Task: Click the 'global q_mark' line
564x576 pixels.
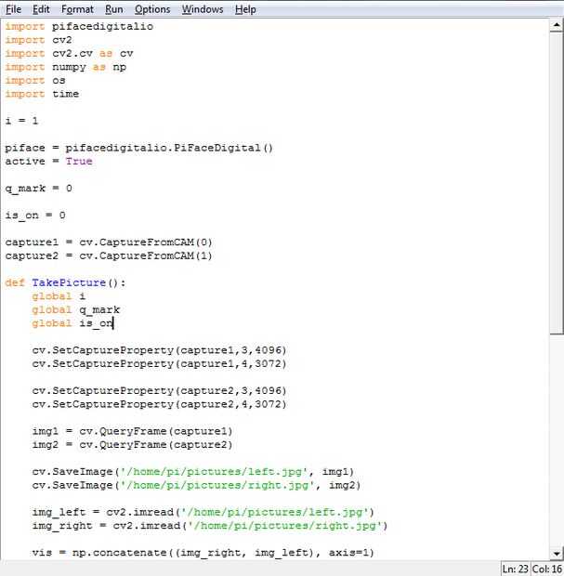Action: [x=75, y=310]
